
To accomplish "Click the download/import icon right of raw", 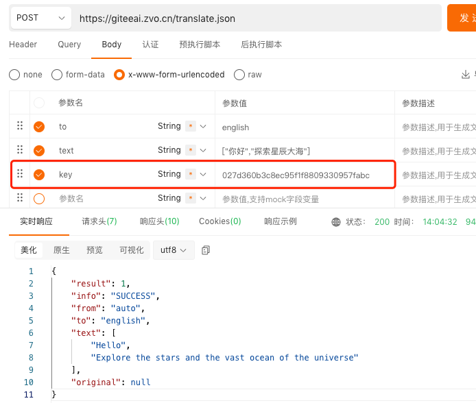I will [x=467, y=75].
